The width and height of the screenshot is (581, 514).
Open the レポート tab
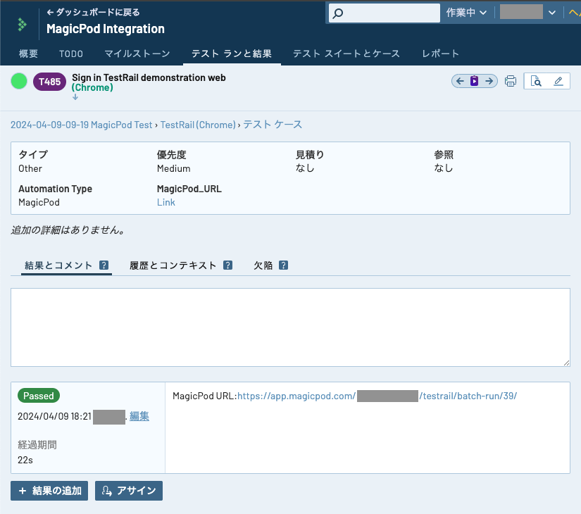click(440, 54)
